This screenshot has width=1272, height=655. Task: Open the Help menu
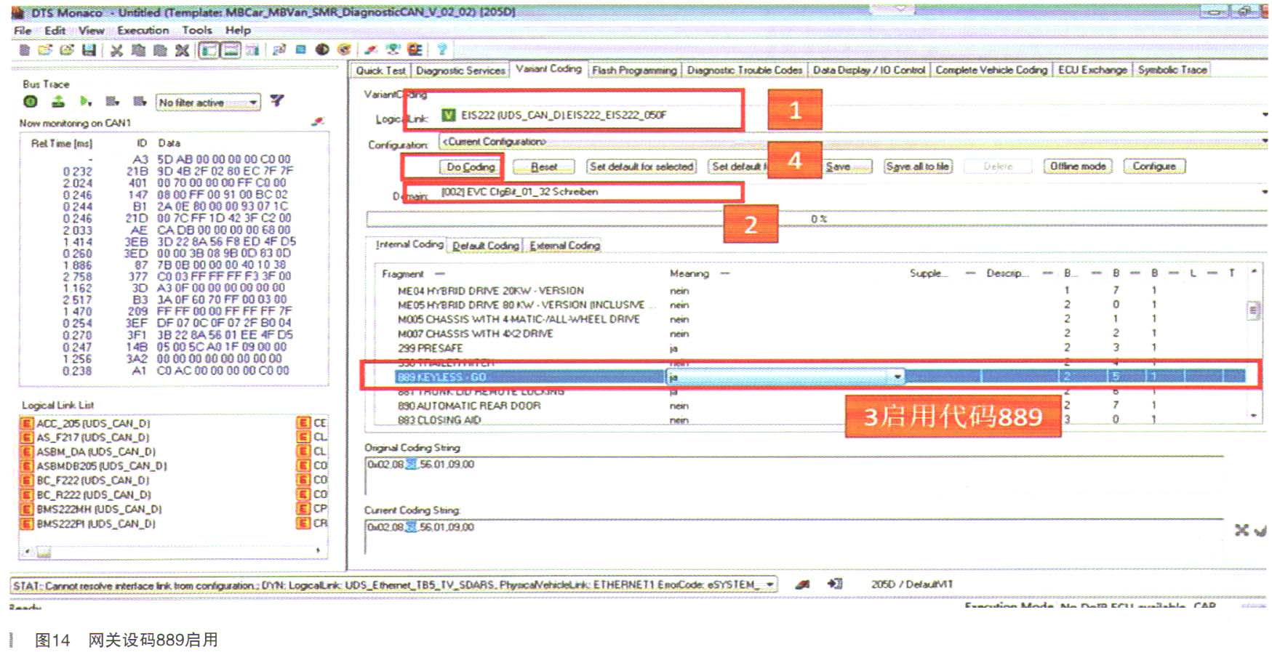(238, 31)
